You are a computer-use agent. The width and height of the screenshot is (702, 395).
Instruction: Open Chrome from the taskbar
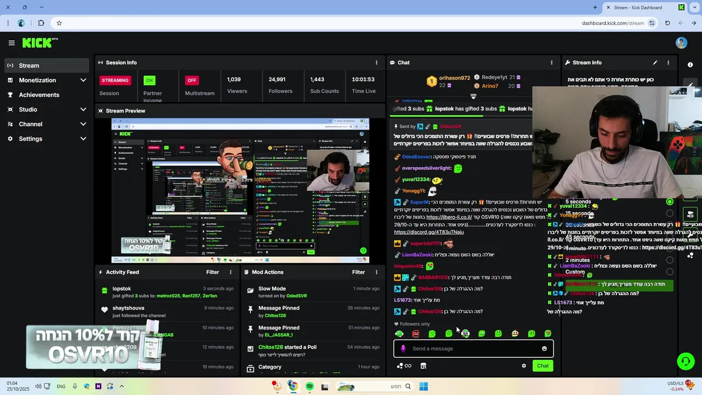[x=293, y=386]
